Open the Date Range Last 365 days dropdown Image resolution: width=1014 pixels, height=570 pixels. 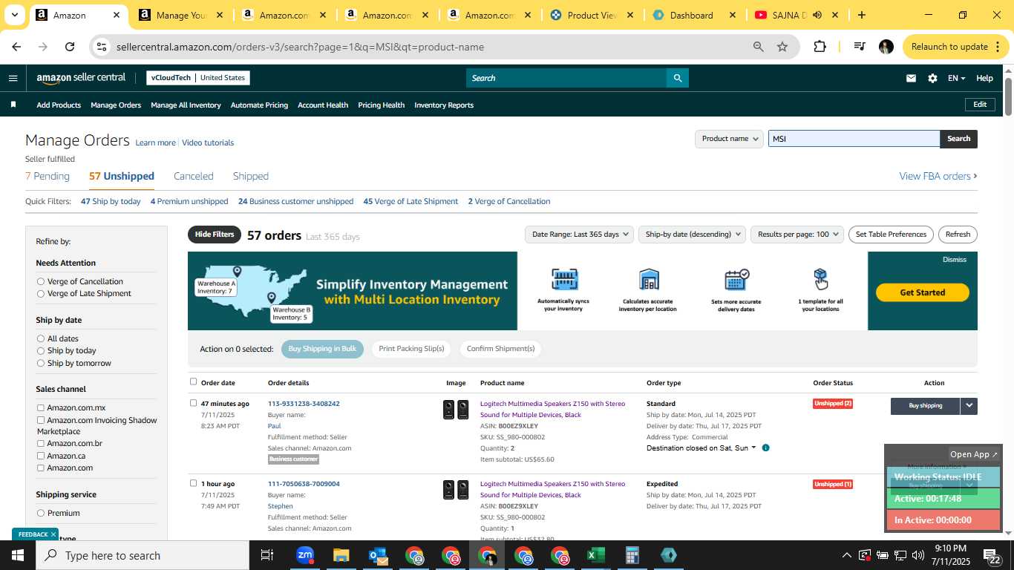[x=579, y=235]
